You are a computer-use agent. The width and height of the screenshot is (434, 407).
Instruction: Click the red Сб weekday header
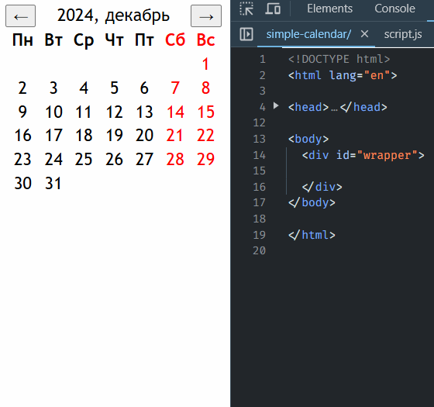coord(175,40)
